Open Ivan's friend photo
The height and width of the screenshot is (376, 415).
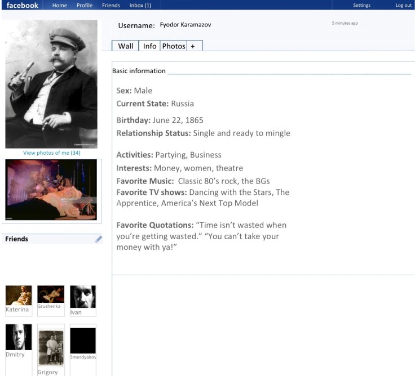(83, 297)
